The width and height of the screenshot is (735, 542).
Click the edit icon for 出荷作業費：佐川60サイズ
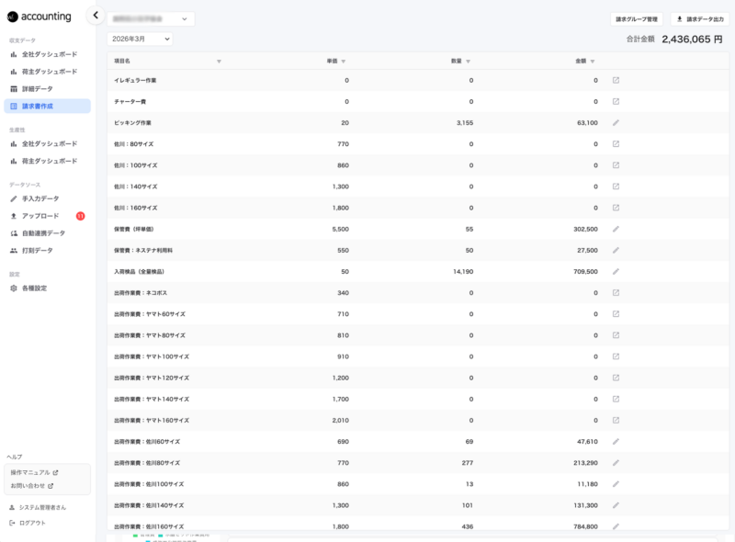pos(616,441)
